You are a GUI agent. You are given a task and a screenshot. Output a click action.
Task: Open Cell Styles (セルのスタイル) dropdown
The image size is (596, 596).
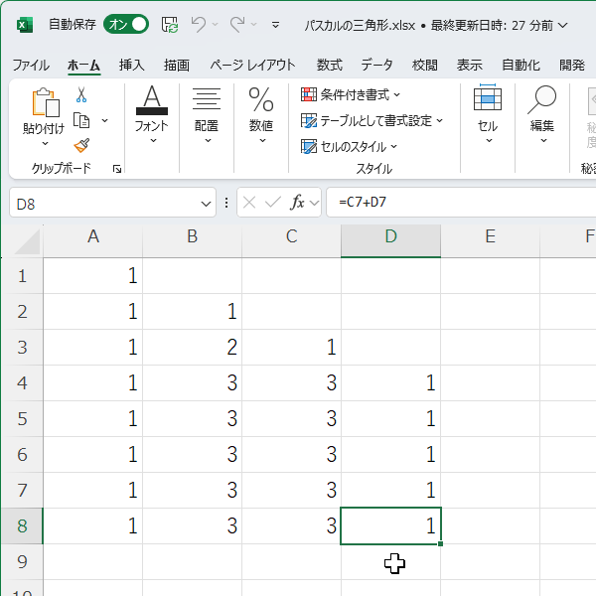tap(349, 146)
